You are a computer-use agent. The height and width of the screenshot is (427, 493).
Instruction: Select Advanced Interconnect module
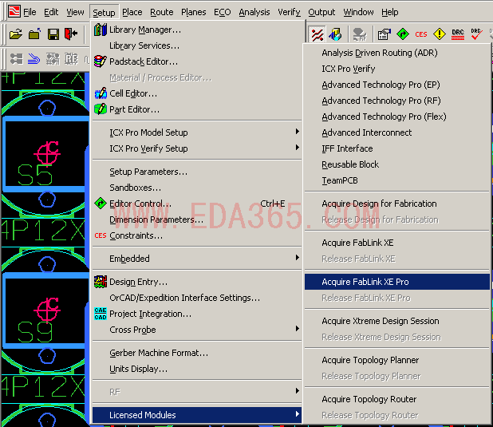point(397,132)
